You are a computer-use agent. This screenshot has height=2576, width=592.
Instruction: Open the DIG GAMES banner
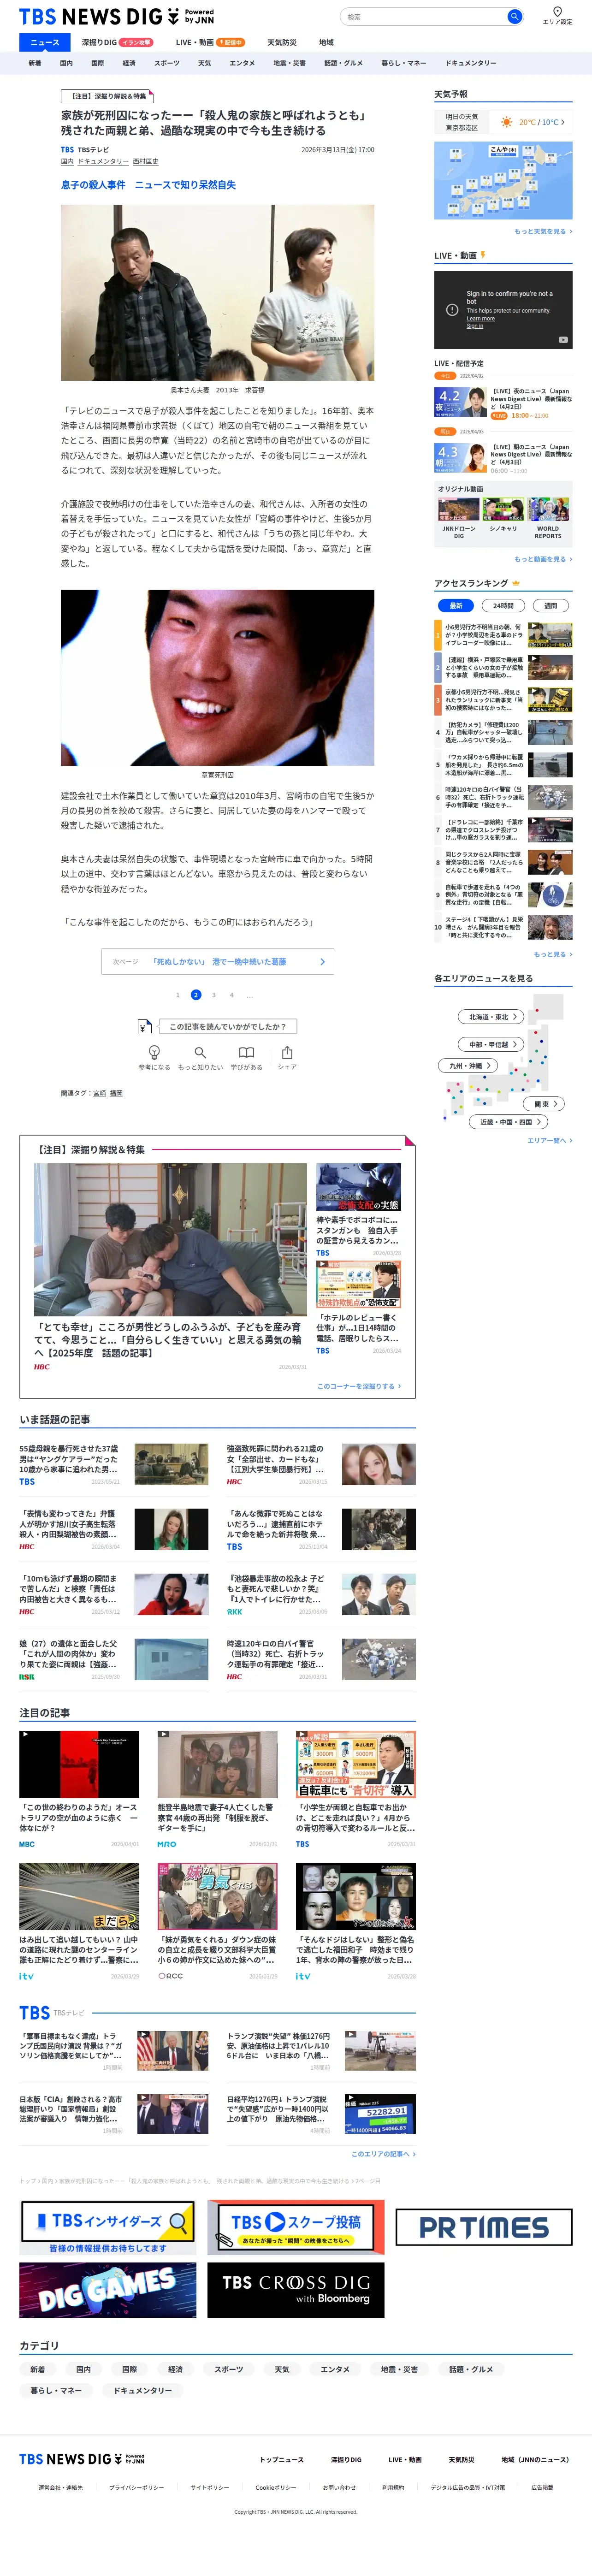click(x=108, y=2289)
